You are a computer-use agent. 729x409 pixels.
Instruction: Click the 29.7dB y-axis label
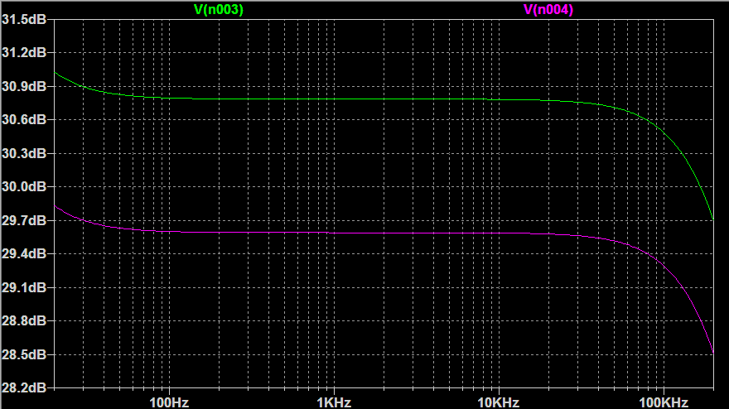click(x=24, y=221)
